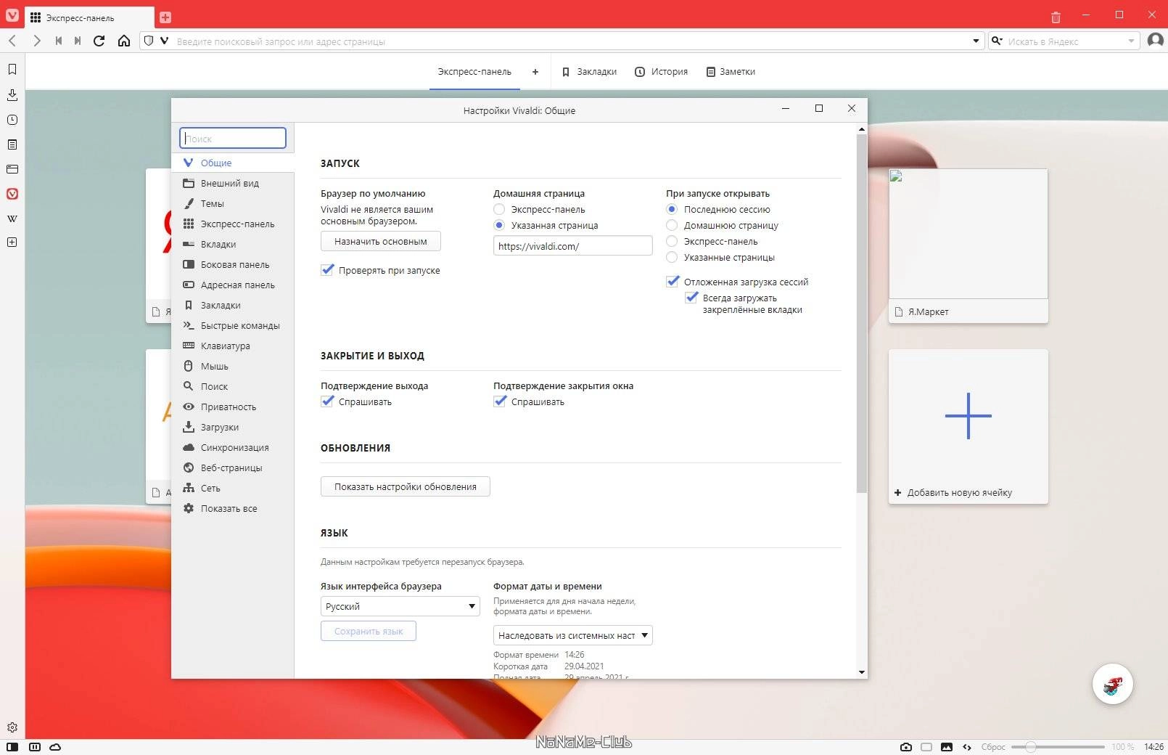Adjust the page zoom slider

point(1058,746)
